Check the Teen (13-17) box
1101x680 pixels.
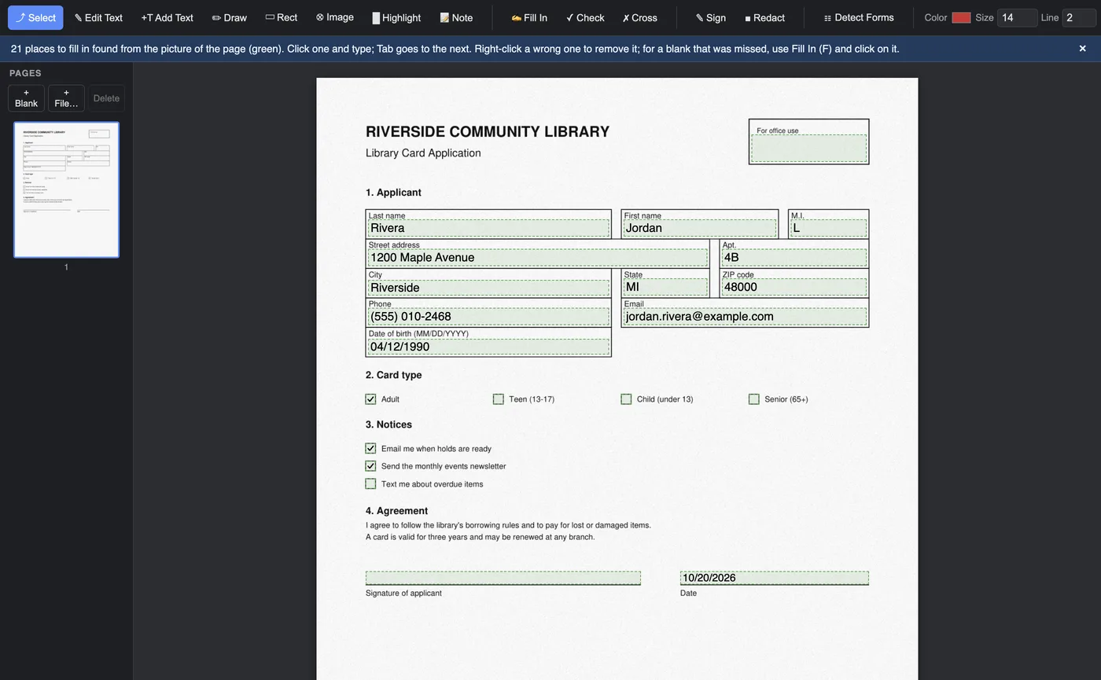(498, 399)
